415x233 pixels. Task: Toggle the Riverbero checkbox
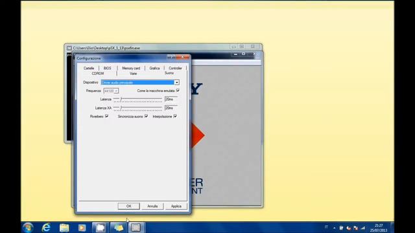106,116
